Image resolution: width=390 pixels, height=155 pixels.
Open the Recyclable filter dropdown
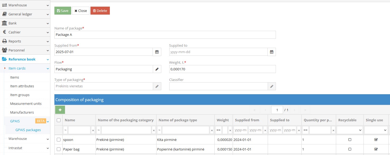pos(349,130)
